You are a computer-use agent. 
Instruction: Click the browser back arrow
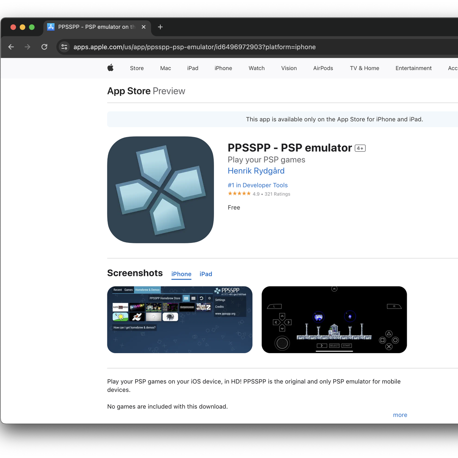click(x=11, y=47)
